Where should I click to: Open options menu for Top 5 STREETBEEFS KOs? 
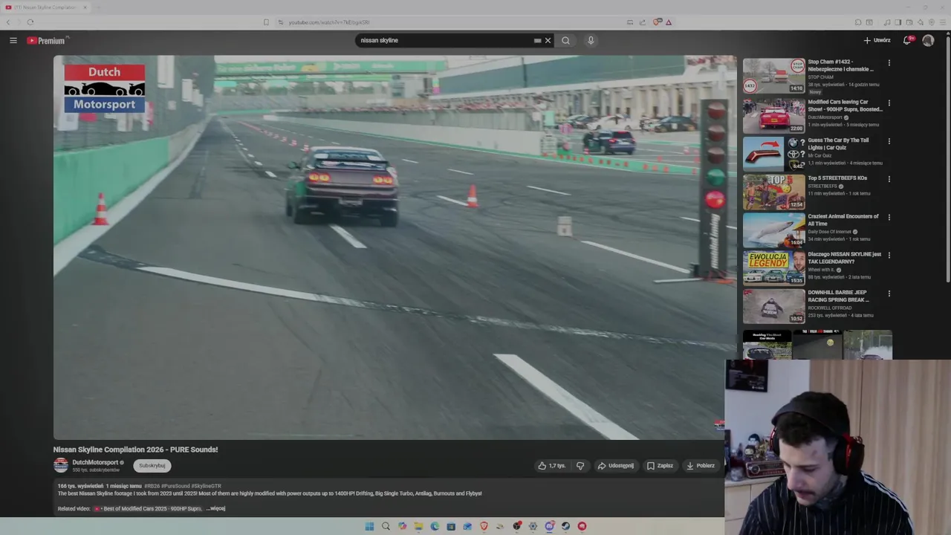(889, 179)
